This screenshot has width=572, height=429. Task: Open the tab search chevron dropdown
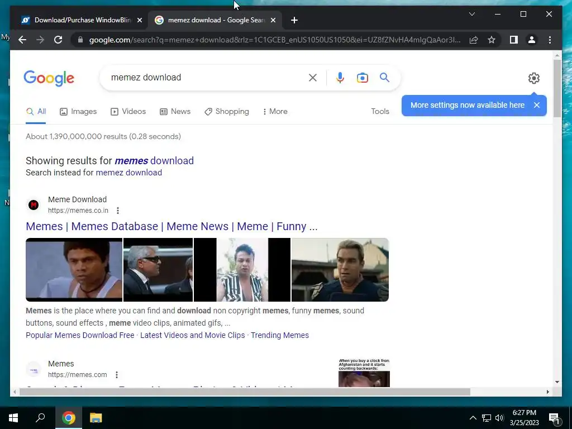pyautogui.click(x=471, y=14)
